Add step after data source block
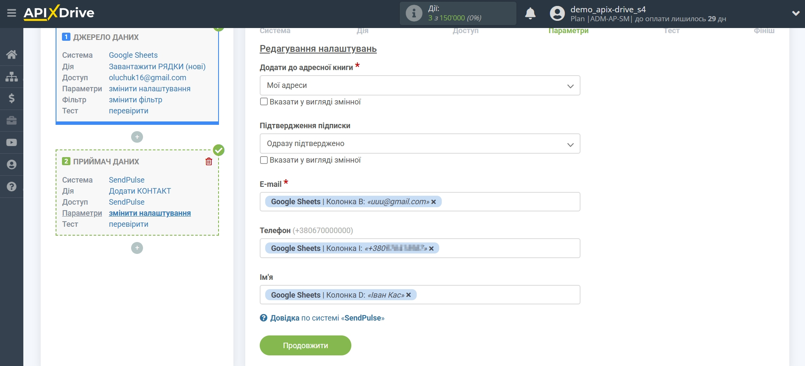 [137, 137]
